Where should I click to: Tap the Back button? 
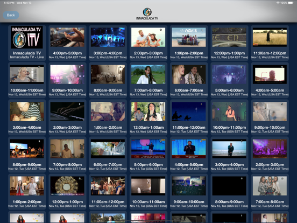(x=11, y=15)
